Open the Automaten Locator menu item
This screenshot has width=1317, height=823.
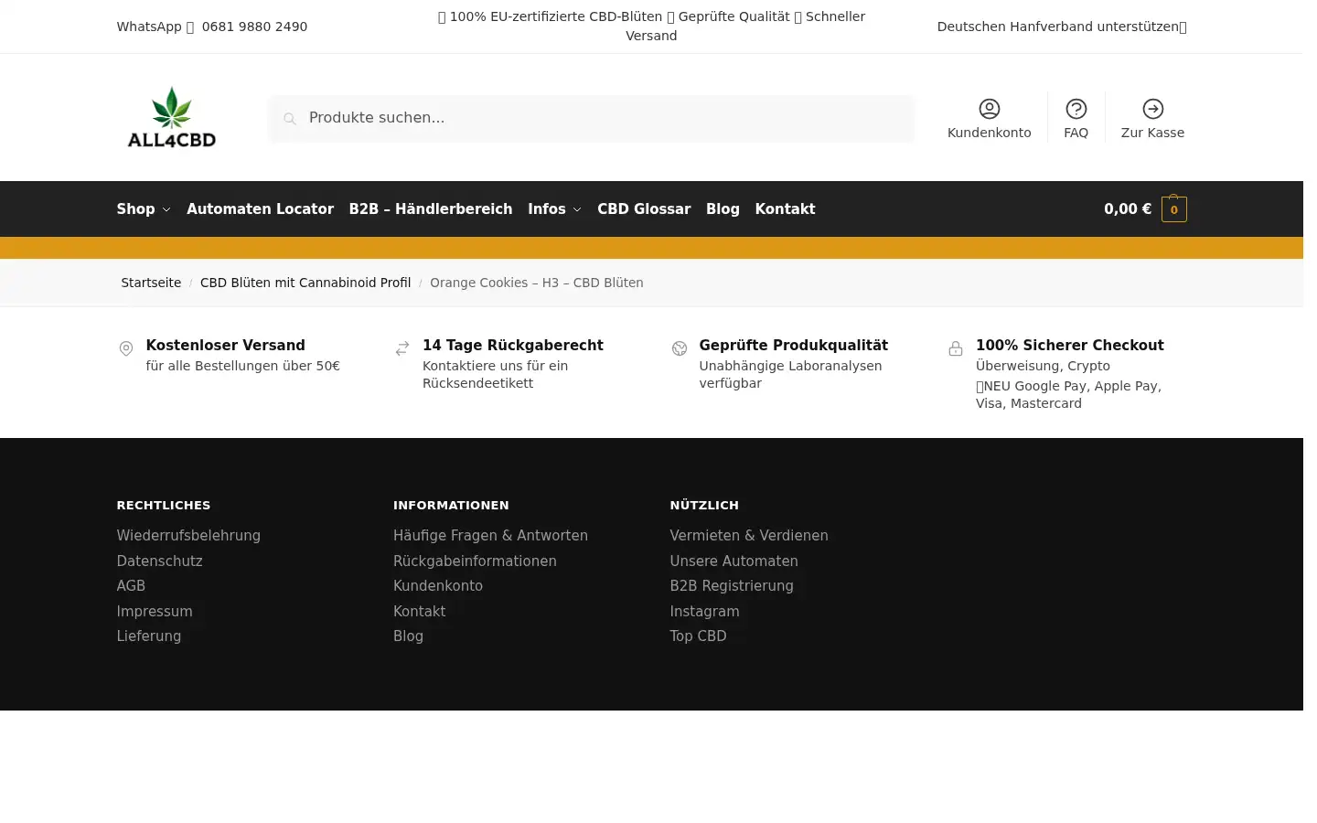click(260, 208)
